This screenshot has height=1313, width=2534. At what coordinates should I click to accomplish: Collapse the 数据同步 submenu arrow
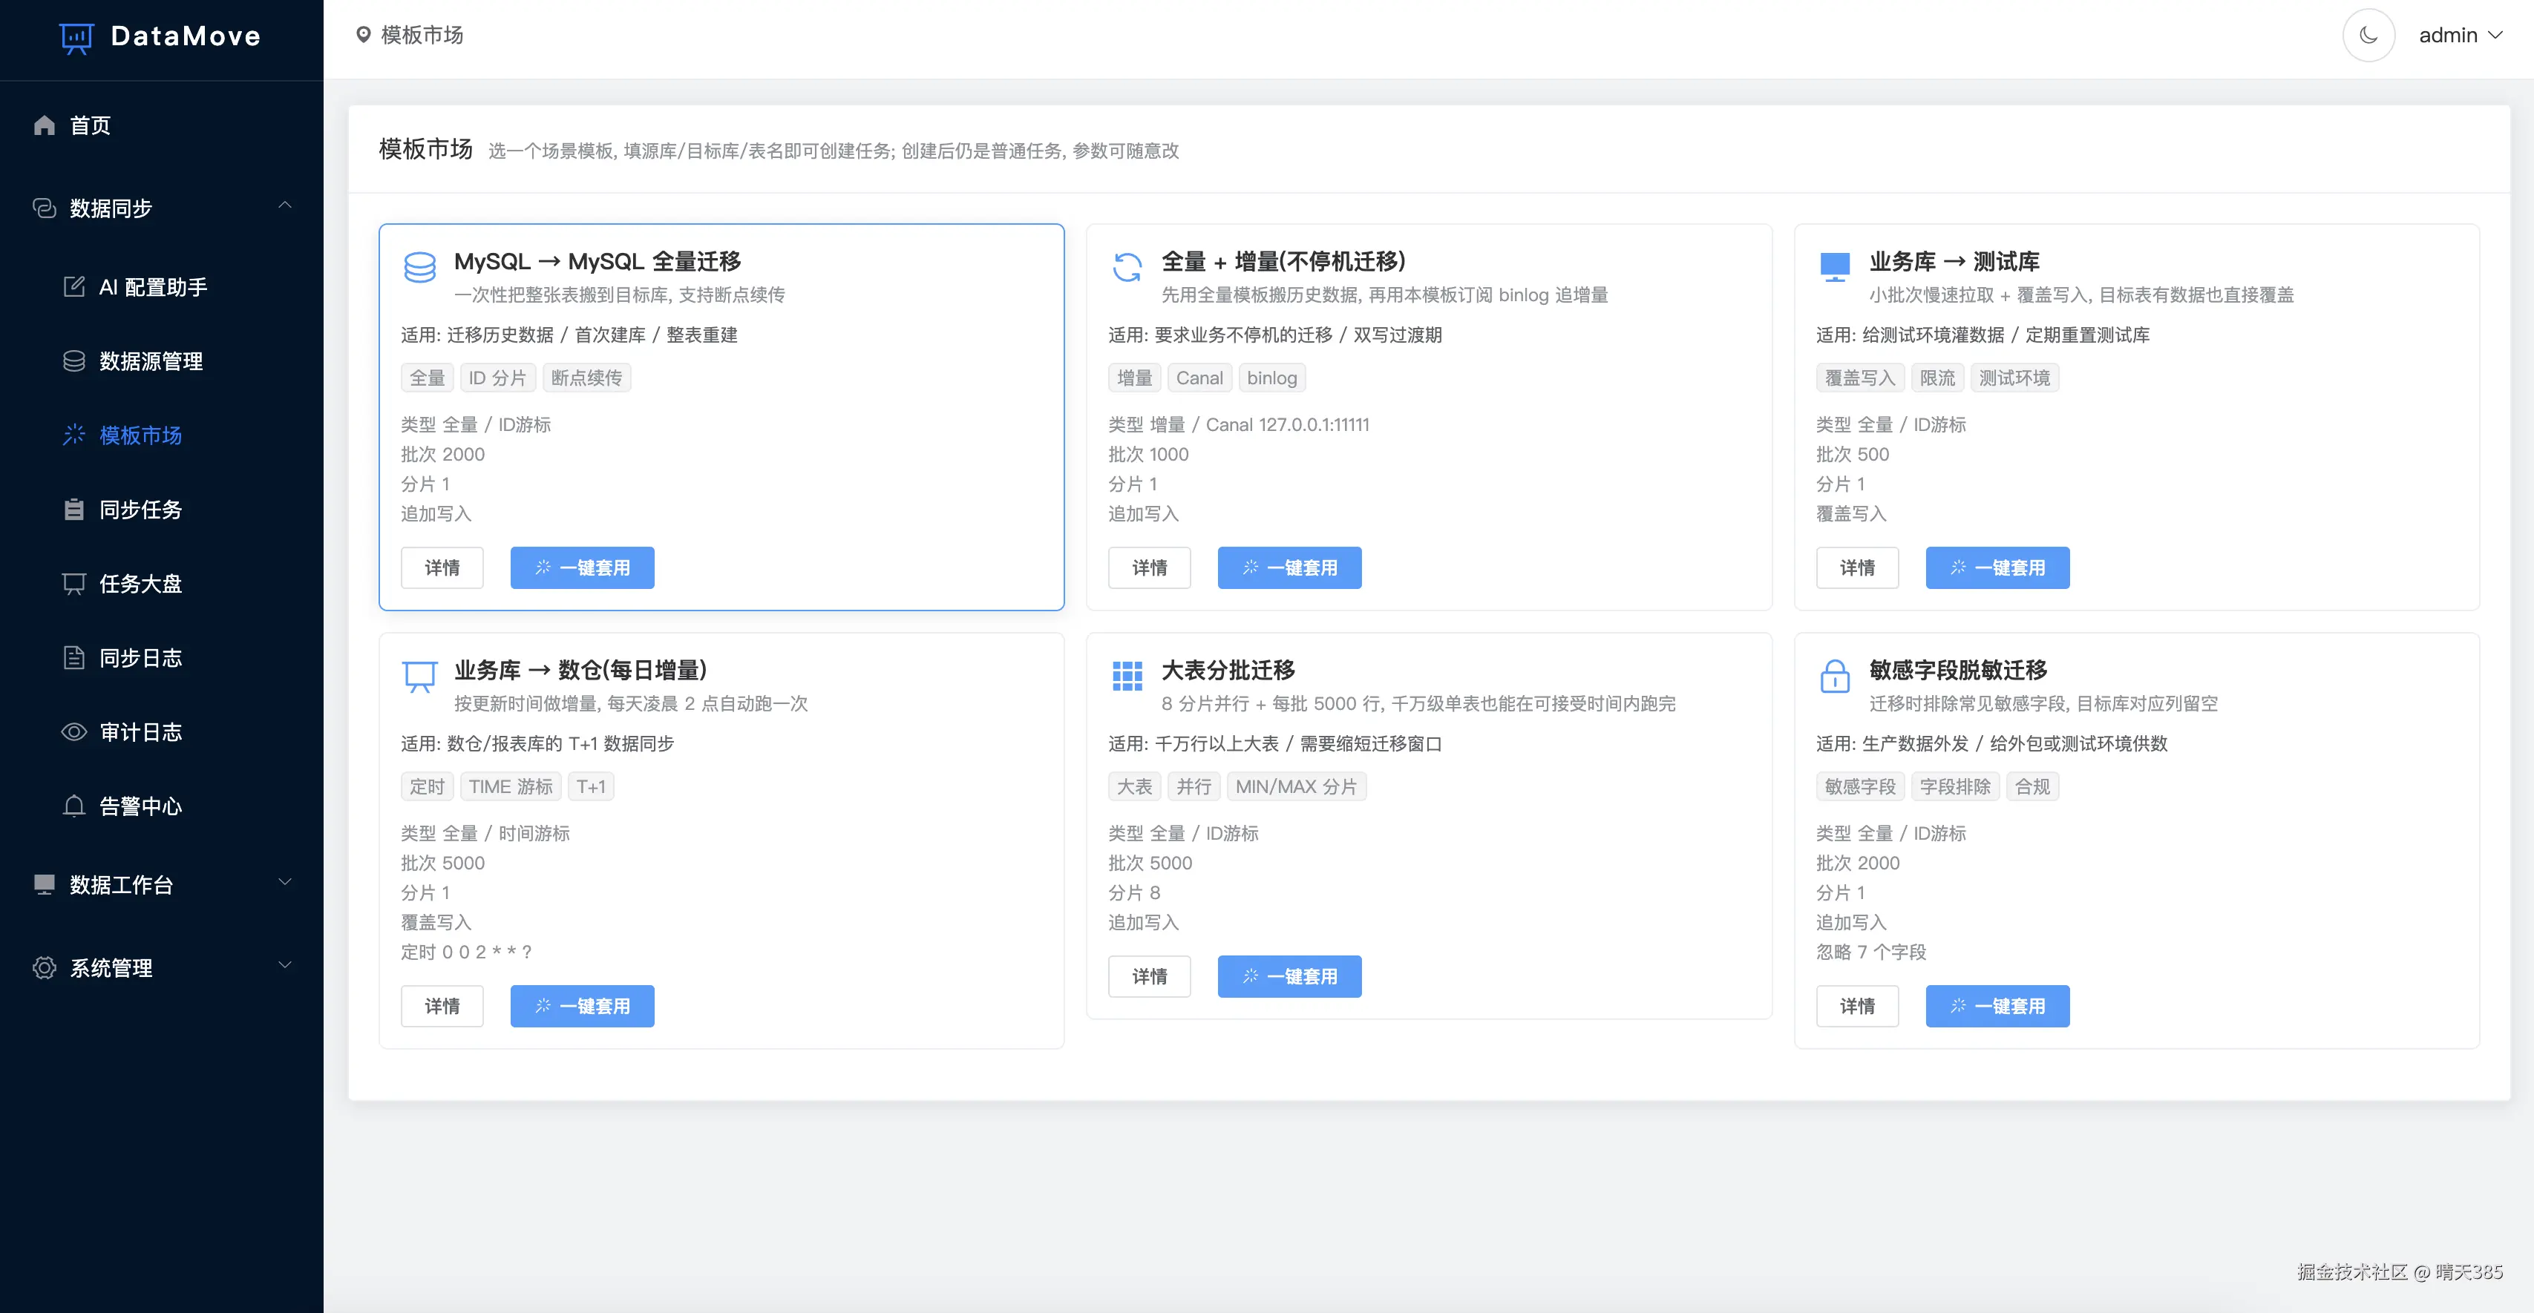point(284,205)
